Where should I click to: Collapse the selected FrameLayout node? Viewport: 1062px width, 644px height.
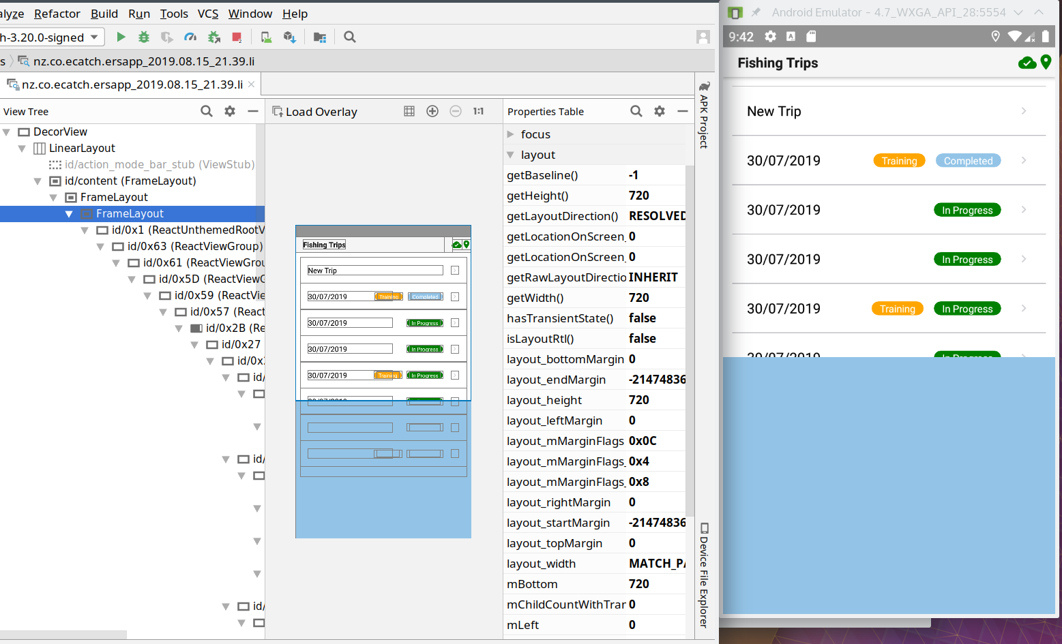[x=69, y=213]
